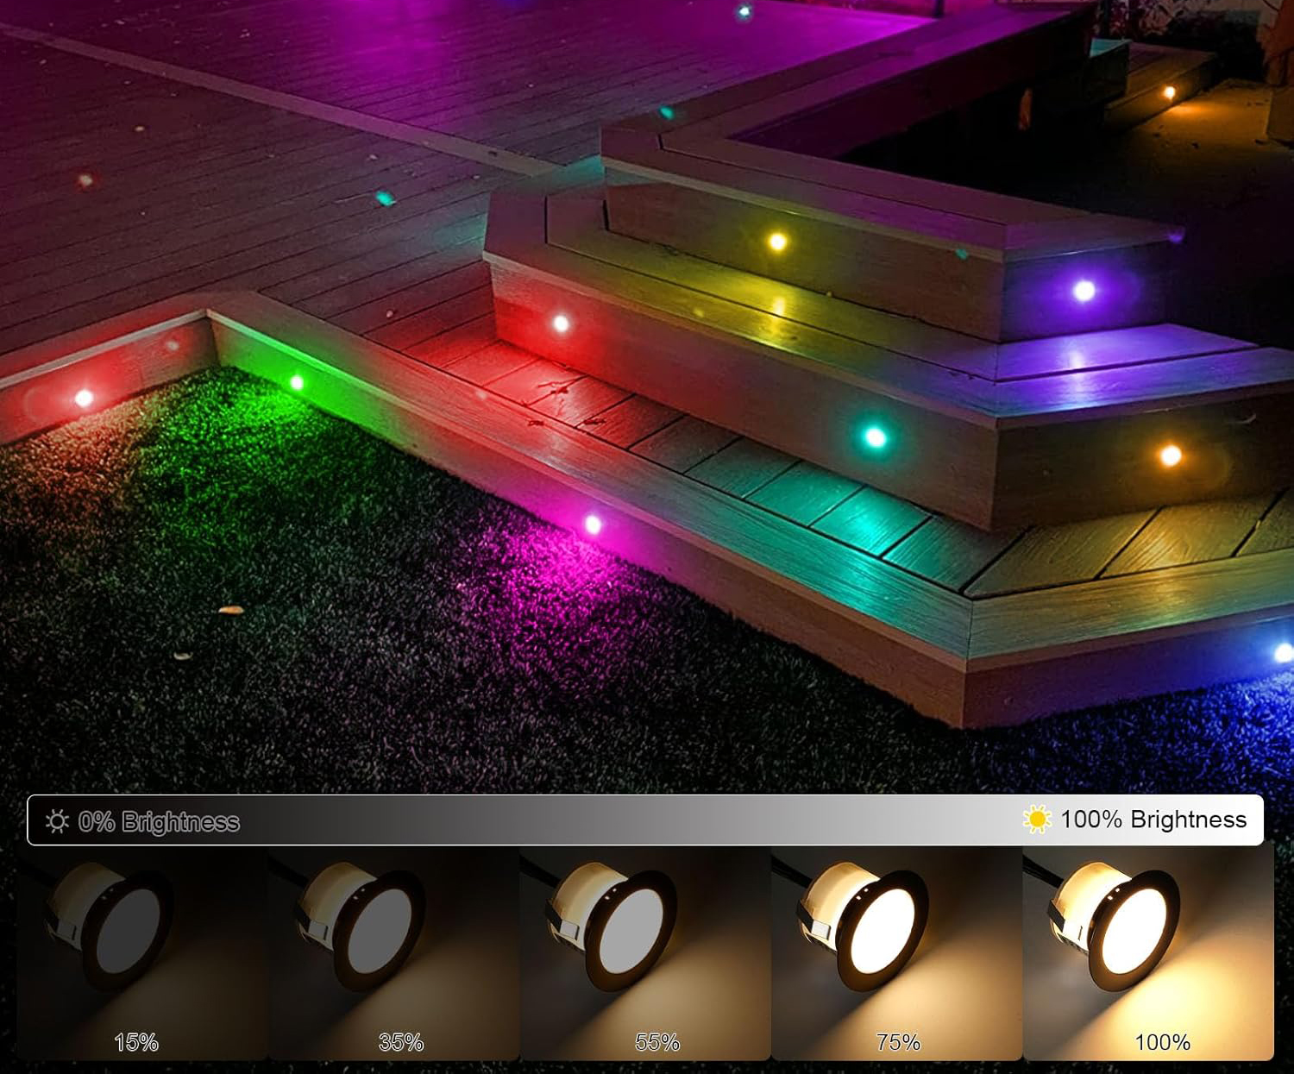Click the middle of the brightness gradient bar
The height and width of the screenshot is (1074, 1294).
click(645, 820)
